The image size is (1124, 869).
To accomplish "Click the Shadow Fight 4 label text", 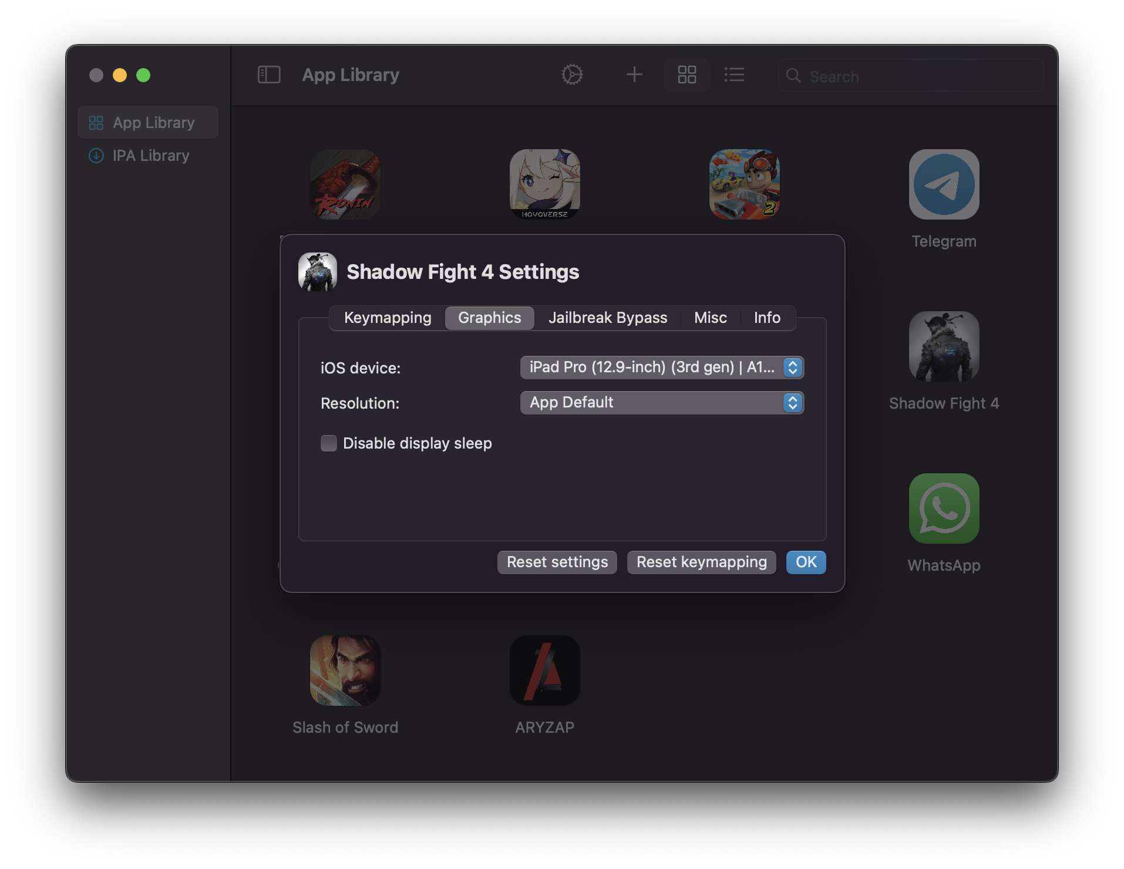I will click(944, 403).
